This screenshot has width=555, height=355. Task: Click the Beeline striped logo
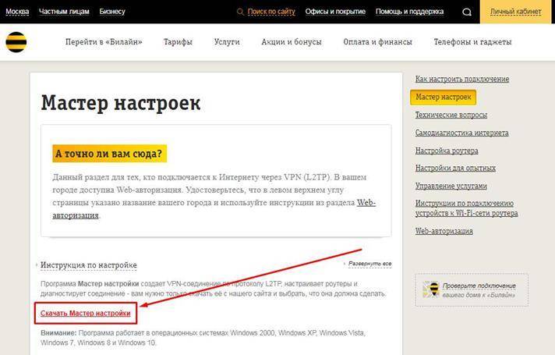coord(16,42)
